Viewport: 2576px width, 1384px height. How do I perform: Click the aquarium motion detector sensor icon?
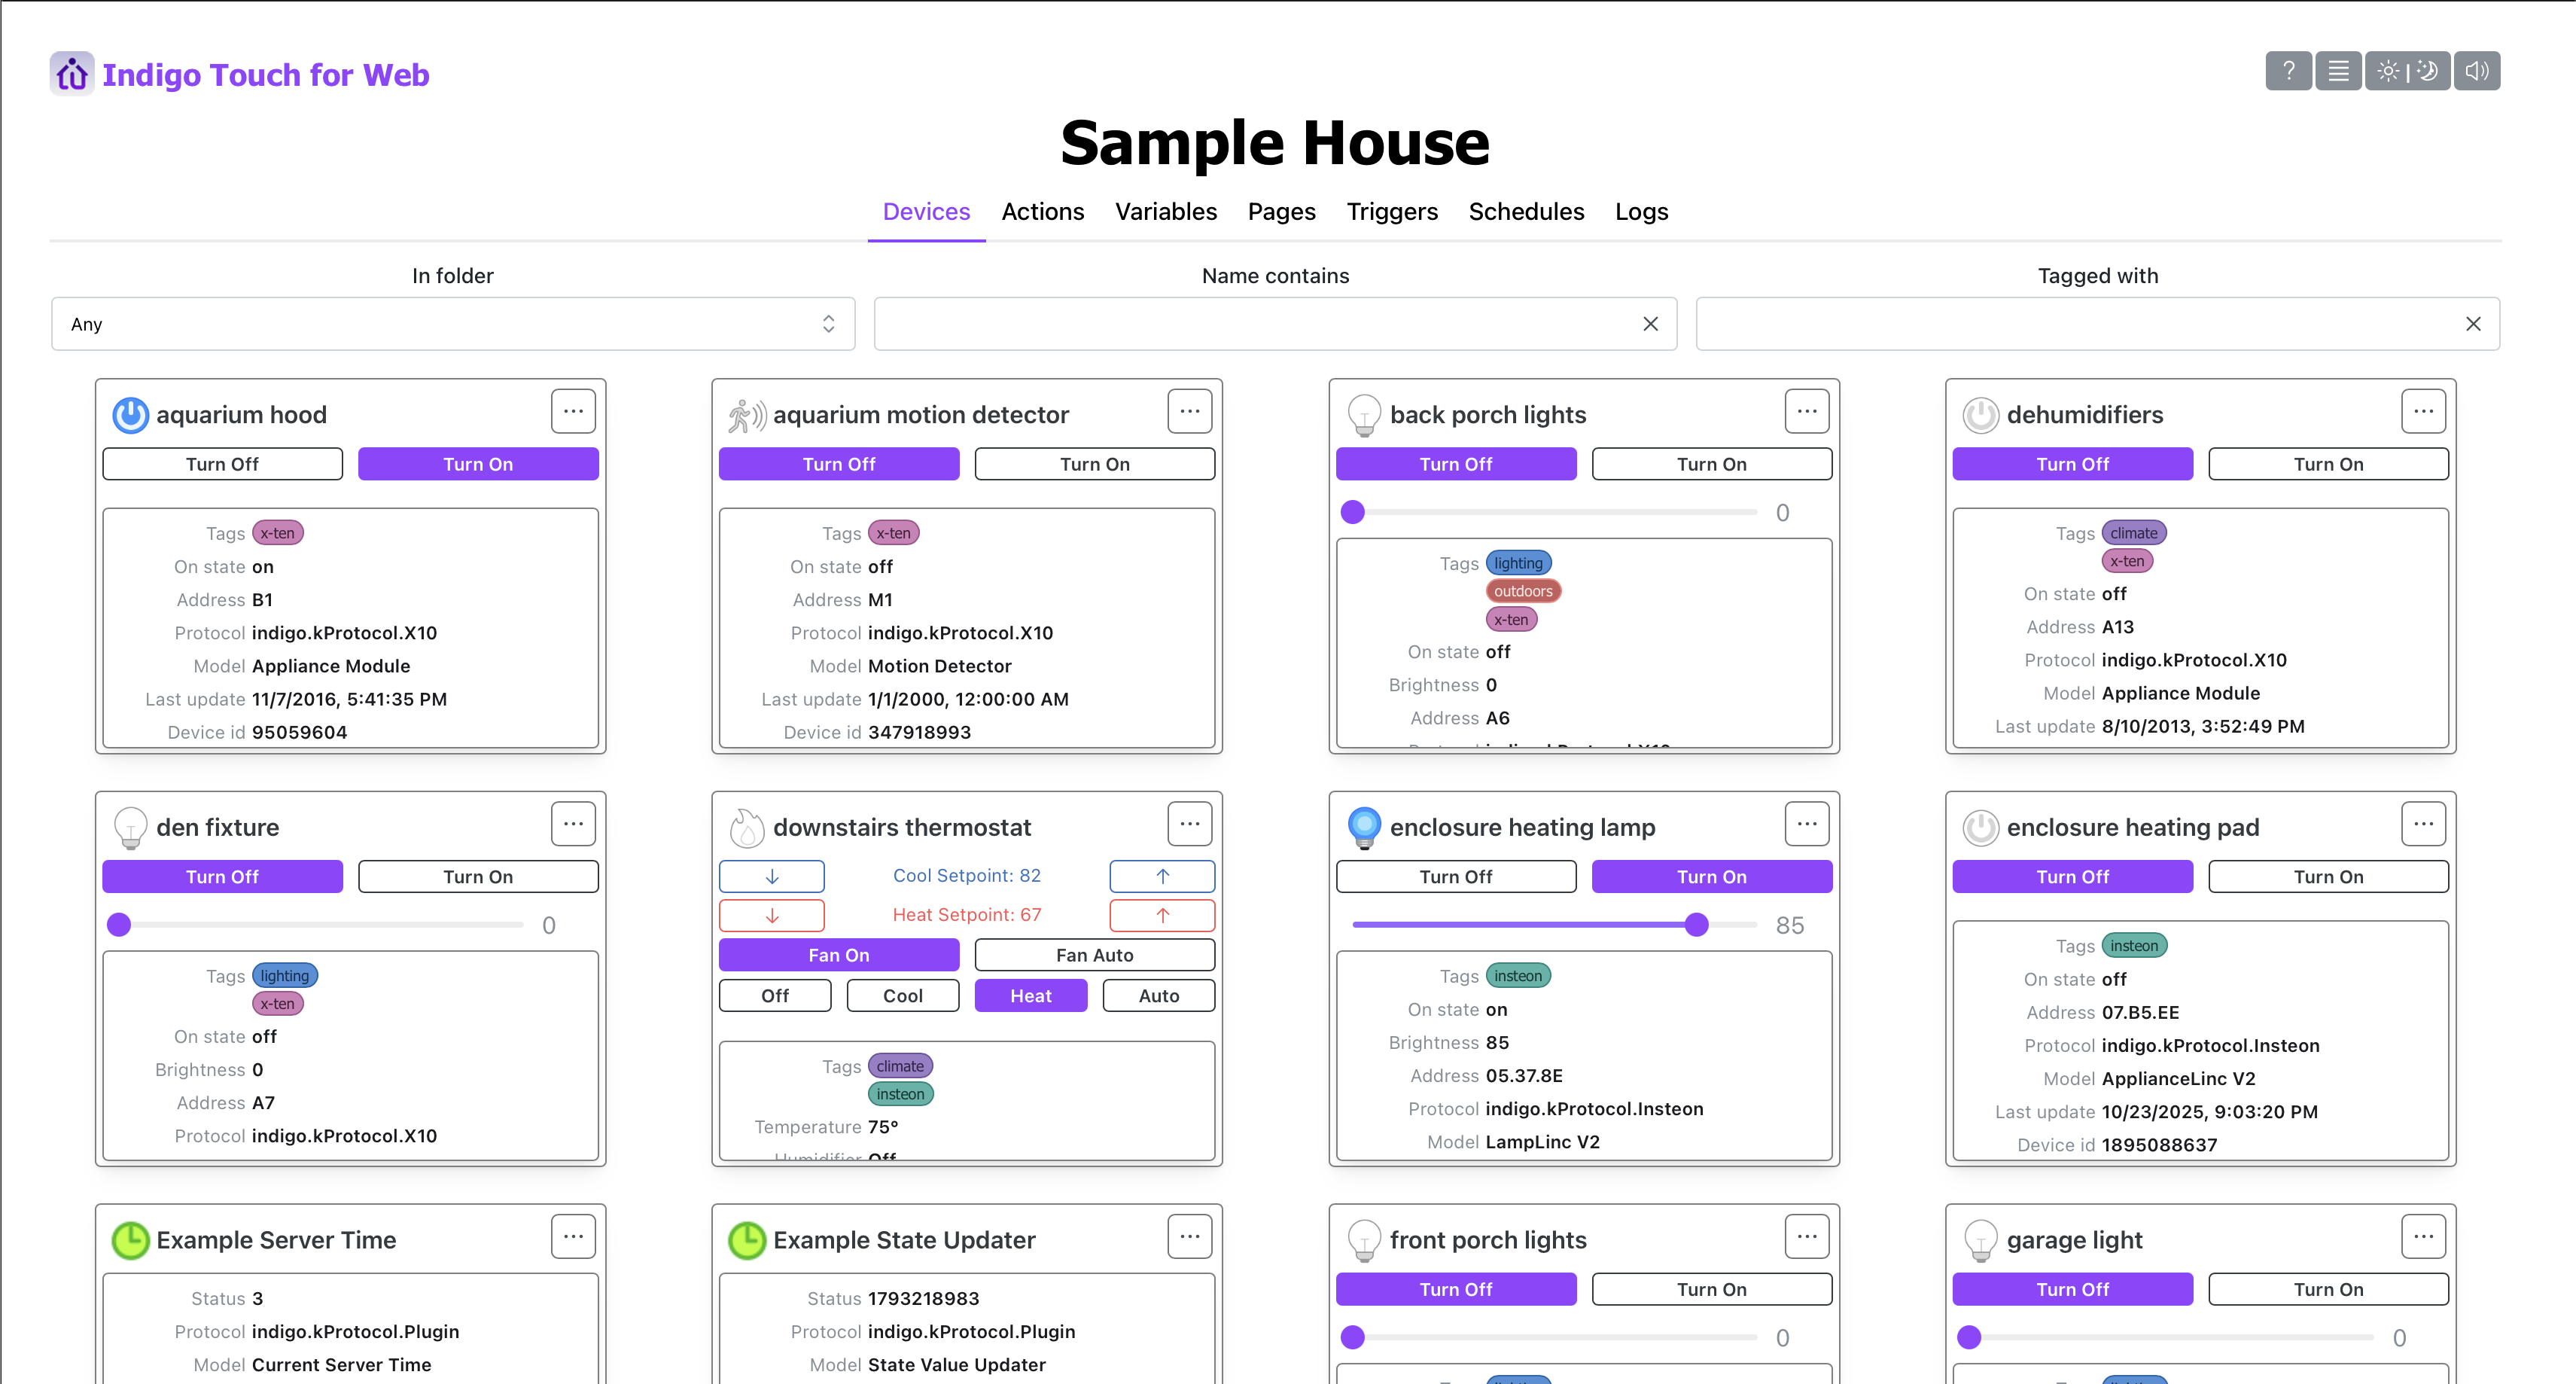tap(747, 415)
